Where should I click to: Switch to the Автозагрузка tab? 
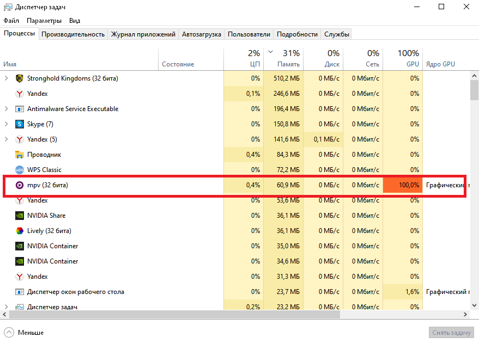pyautogui.click(x=201, y=34)
